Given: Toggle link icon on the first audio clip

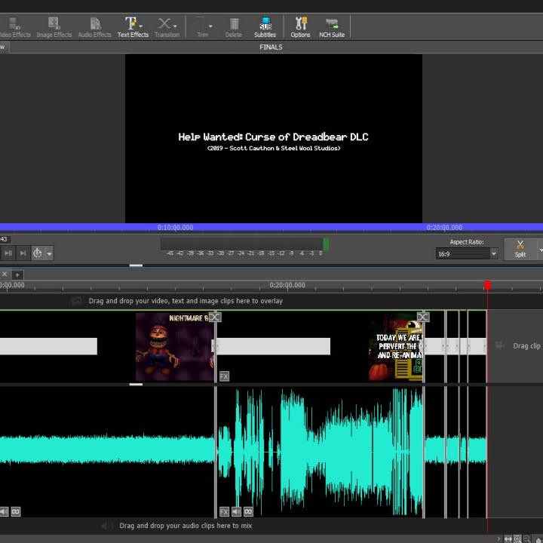Looking at the screenshot, I should (15, 511).
